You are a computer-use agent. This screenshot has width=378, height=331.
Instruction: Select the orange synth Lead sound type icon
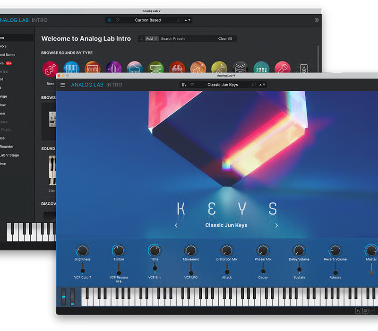click(x=93, y=67)
